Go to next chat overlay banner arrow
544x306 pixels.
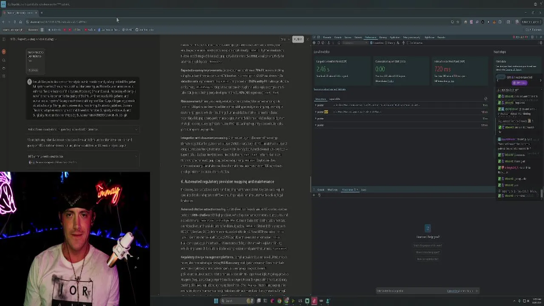click(x=541, y=80)
